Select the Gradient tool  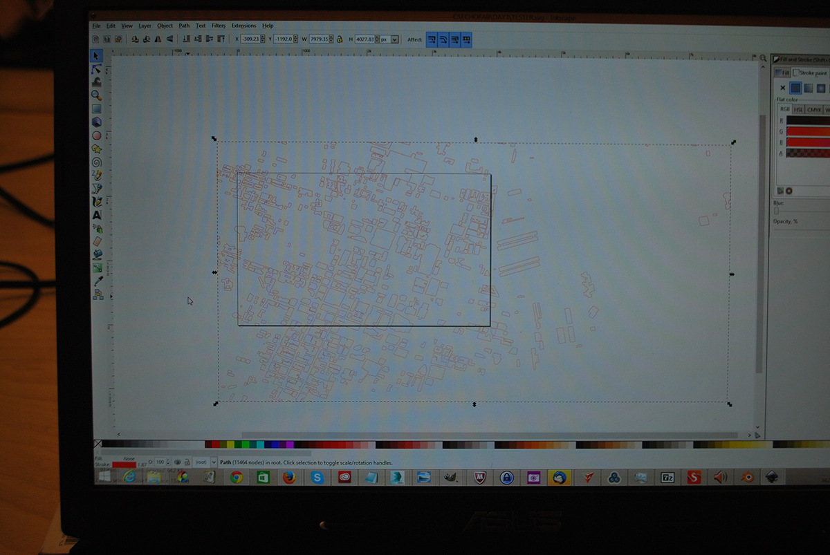tap(97, 267)
